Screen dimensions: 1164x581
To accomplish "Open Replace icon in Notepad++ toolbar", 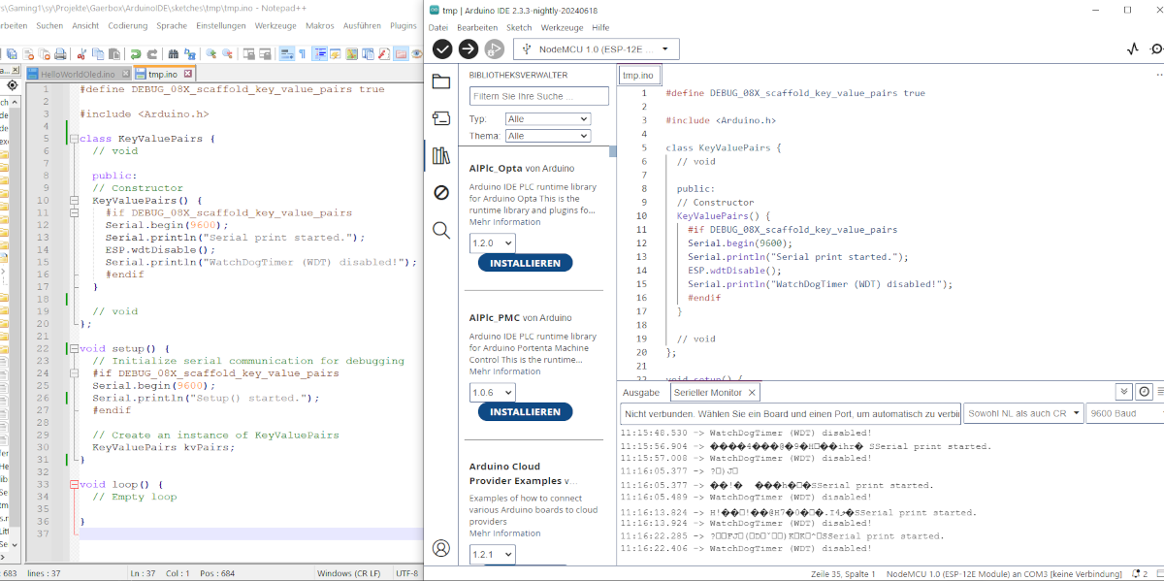I will click(190, 54).
